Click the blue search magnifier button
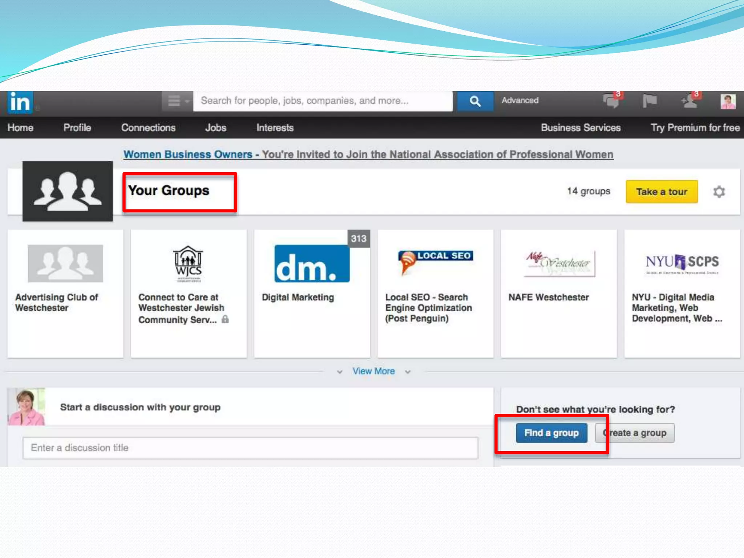Viewport: 744px width, 558px height. coord(475,101)
